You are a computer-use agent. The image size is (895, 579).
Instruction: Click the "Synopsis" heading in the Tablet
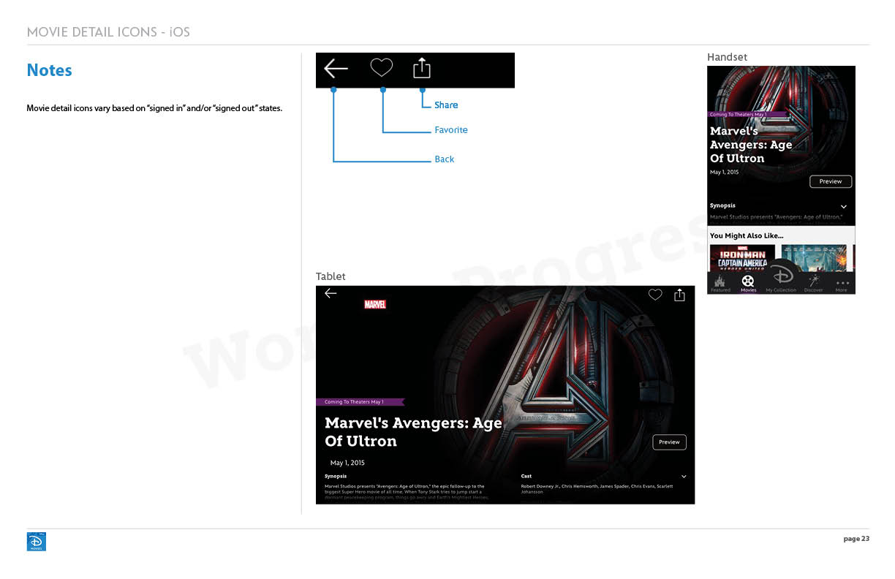336,476
